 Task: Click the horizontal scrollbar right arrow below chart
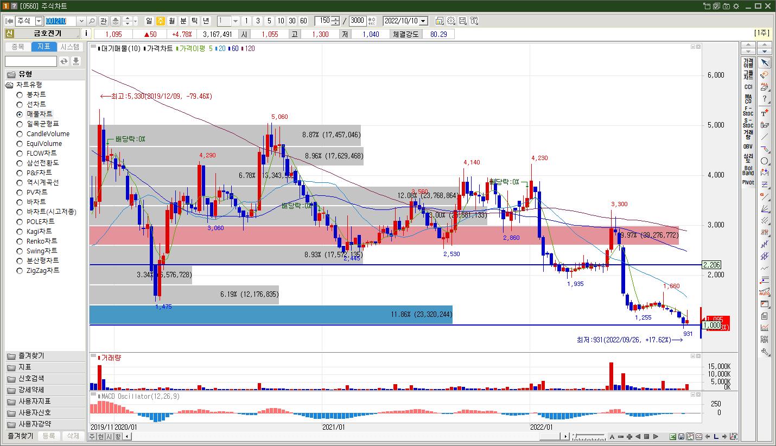[565, 437]
